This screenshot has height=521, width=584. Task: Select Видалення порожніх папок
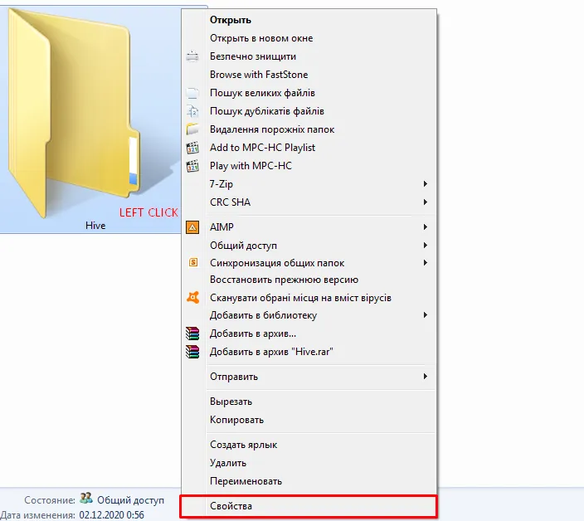309,129
